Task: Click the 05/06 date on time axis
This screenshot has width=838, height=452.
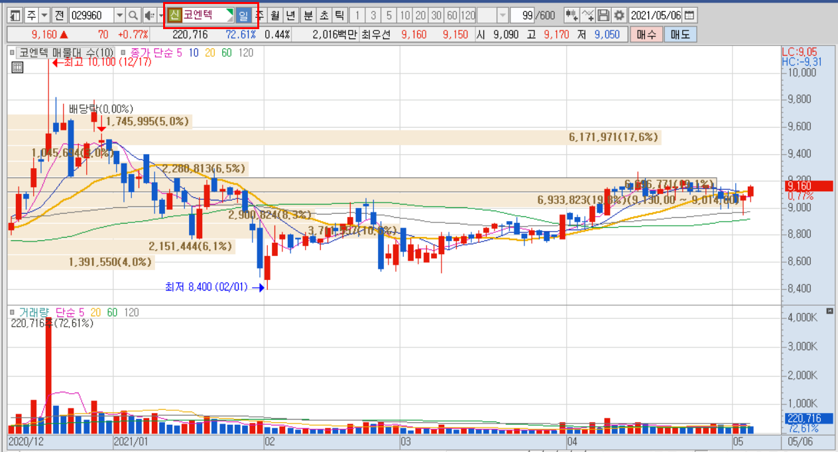Action: coord(799,441)
